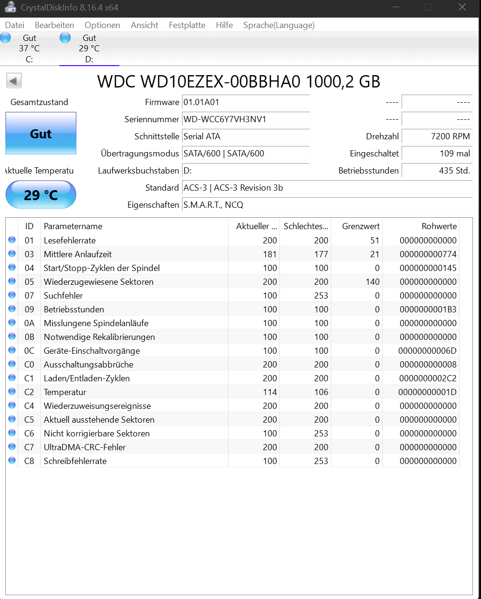Click status dot for Wiederzuweisungsereignisse
Viewport: 481px width, 599px height.
[x=12, y=406]
